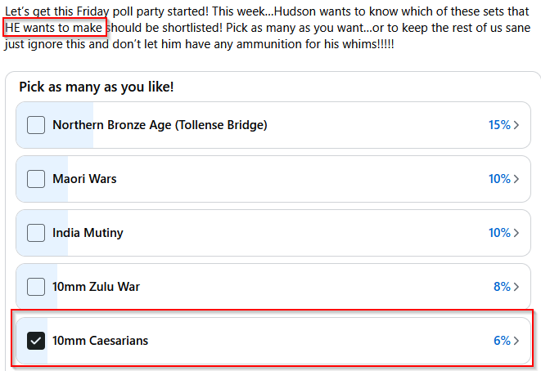Click the chevron beside India Mutiny
This screenshot has height=371, width=541.
pyautogui.click(x=516, y=233)
